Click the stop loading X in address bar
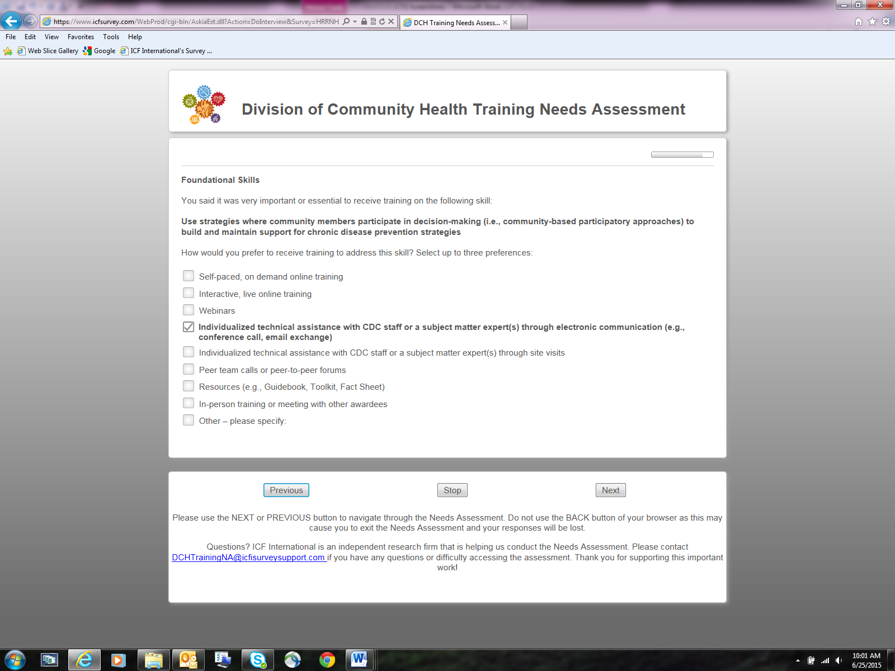The width and height of the screenshot is (895, 671). 391,22
